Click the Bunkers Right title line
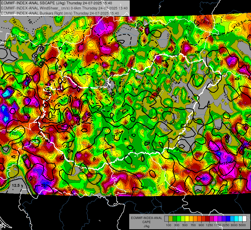 pyautogui.click(x=60, y=13)
